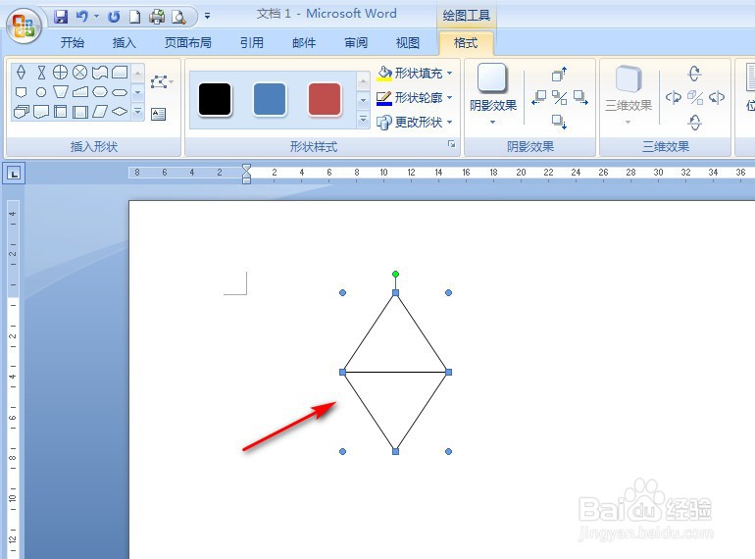Viewport: 755px width, 559px height.
Task: Select the predefined process shape
Action: click(x=80, y=112)
